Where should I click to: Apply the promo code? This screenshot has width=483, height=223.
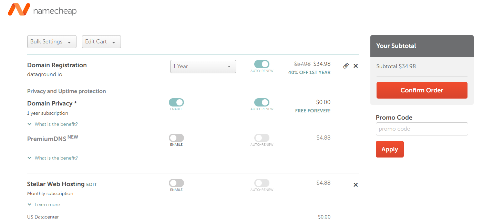coord(390,149)
